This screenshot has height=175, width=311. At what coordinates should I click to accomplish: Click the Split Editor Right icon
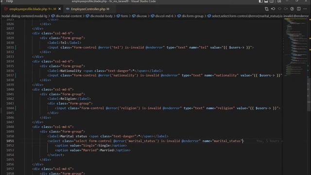coord(298,9)
